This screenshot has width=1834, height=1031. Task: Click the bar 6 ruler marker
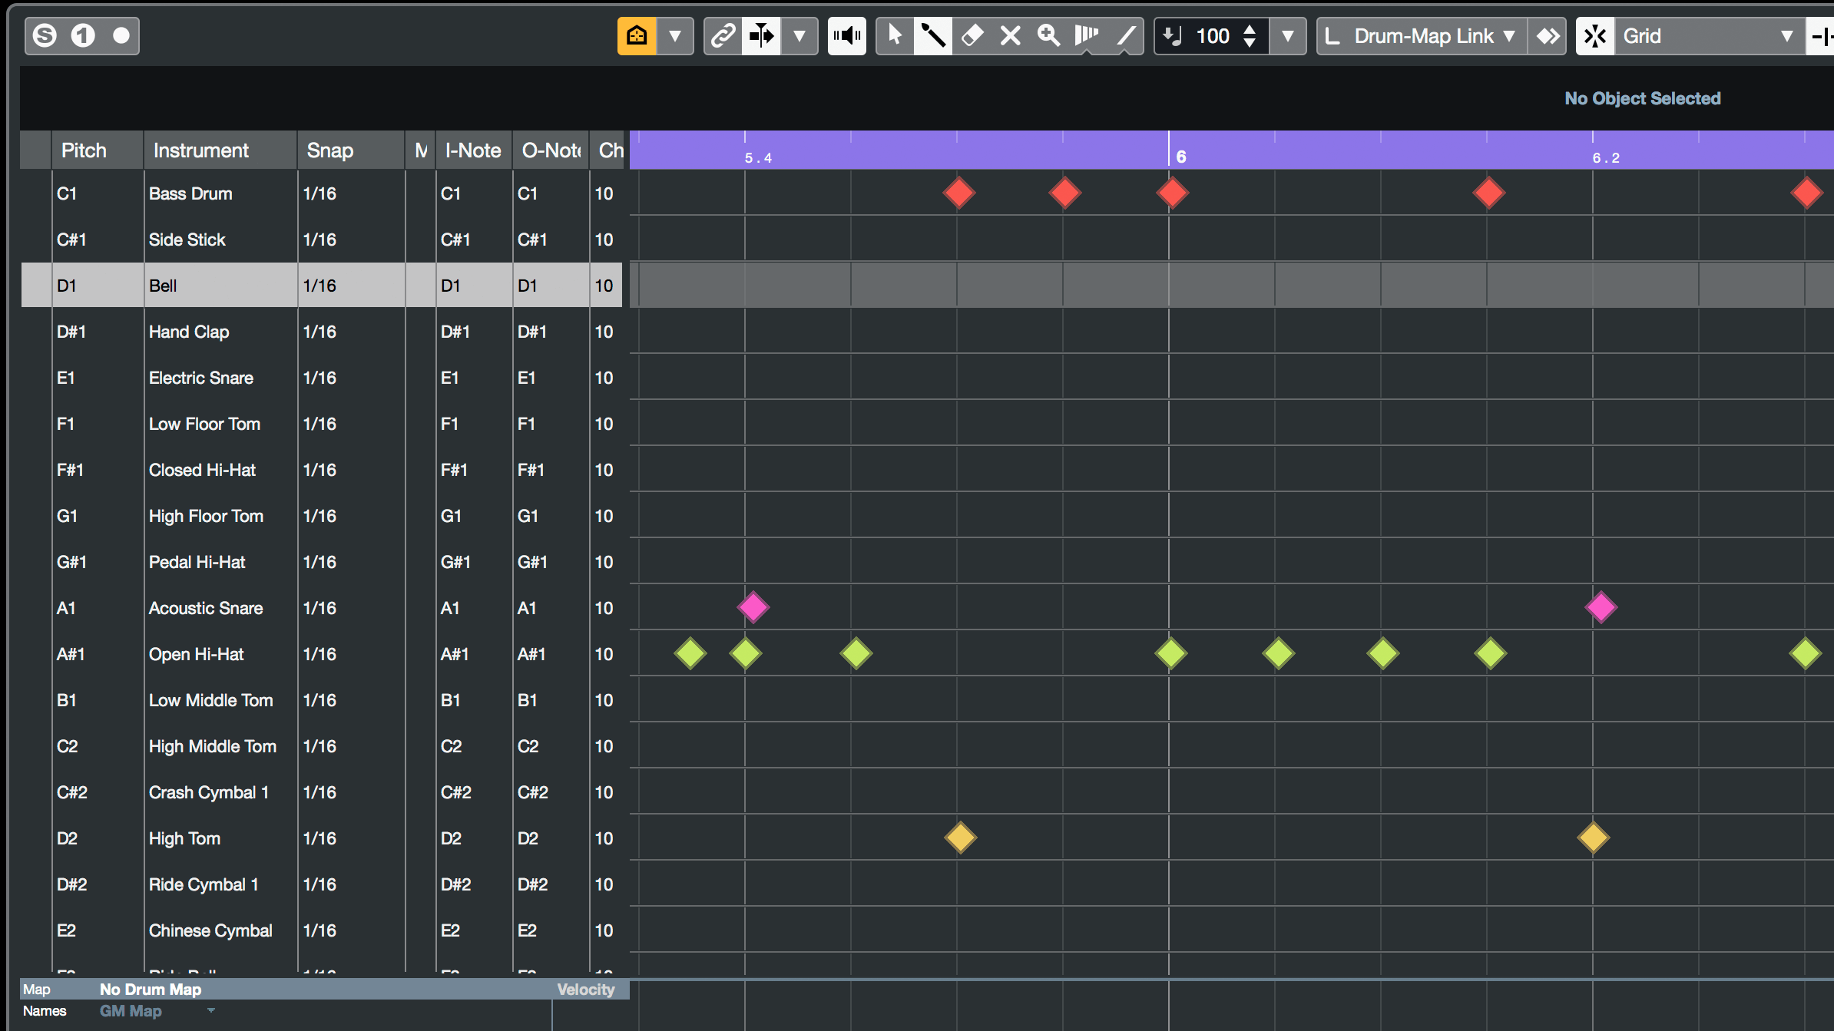coord(1180,157)
